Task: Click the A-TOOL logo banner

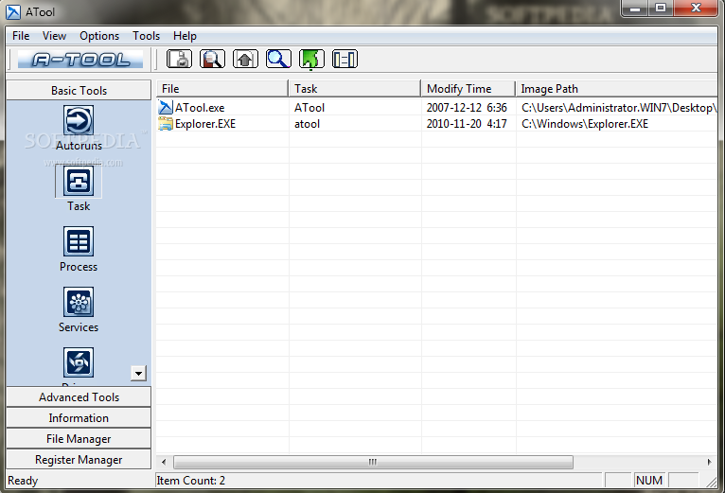Action: point(80,60)
